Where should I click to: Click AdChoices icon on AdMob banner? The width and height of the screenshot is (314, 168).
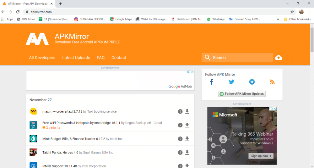click(189, 72)
